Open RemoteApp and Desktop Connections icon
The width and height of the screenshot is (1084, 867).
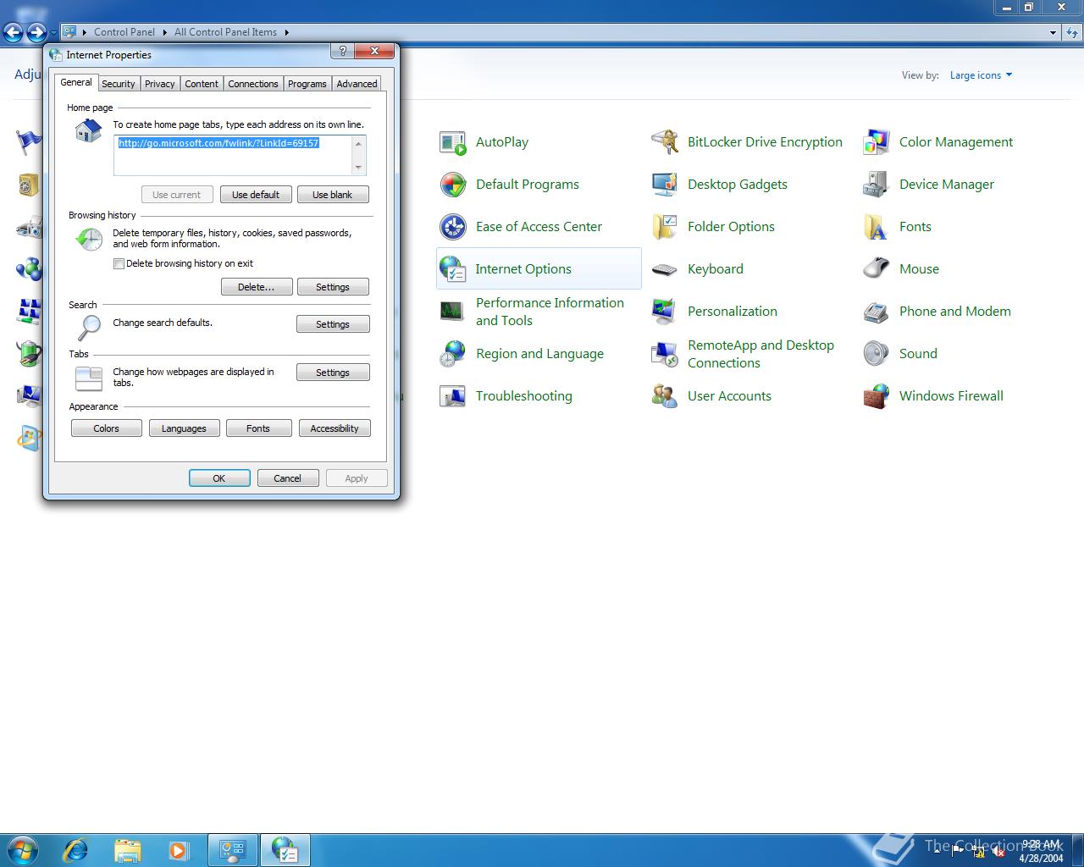coord(665,354)
